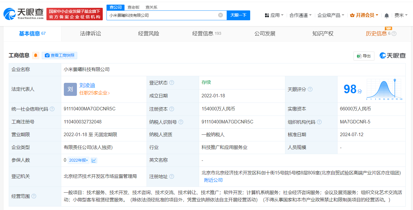Switch to the 法律诉讼 tab
Viewport: 413px width, 210px height.
click(x=91, y=33)
